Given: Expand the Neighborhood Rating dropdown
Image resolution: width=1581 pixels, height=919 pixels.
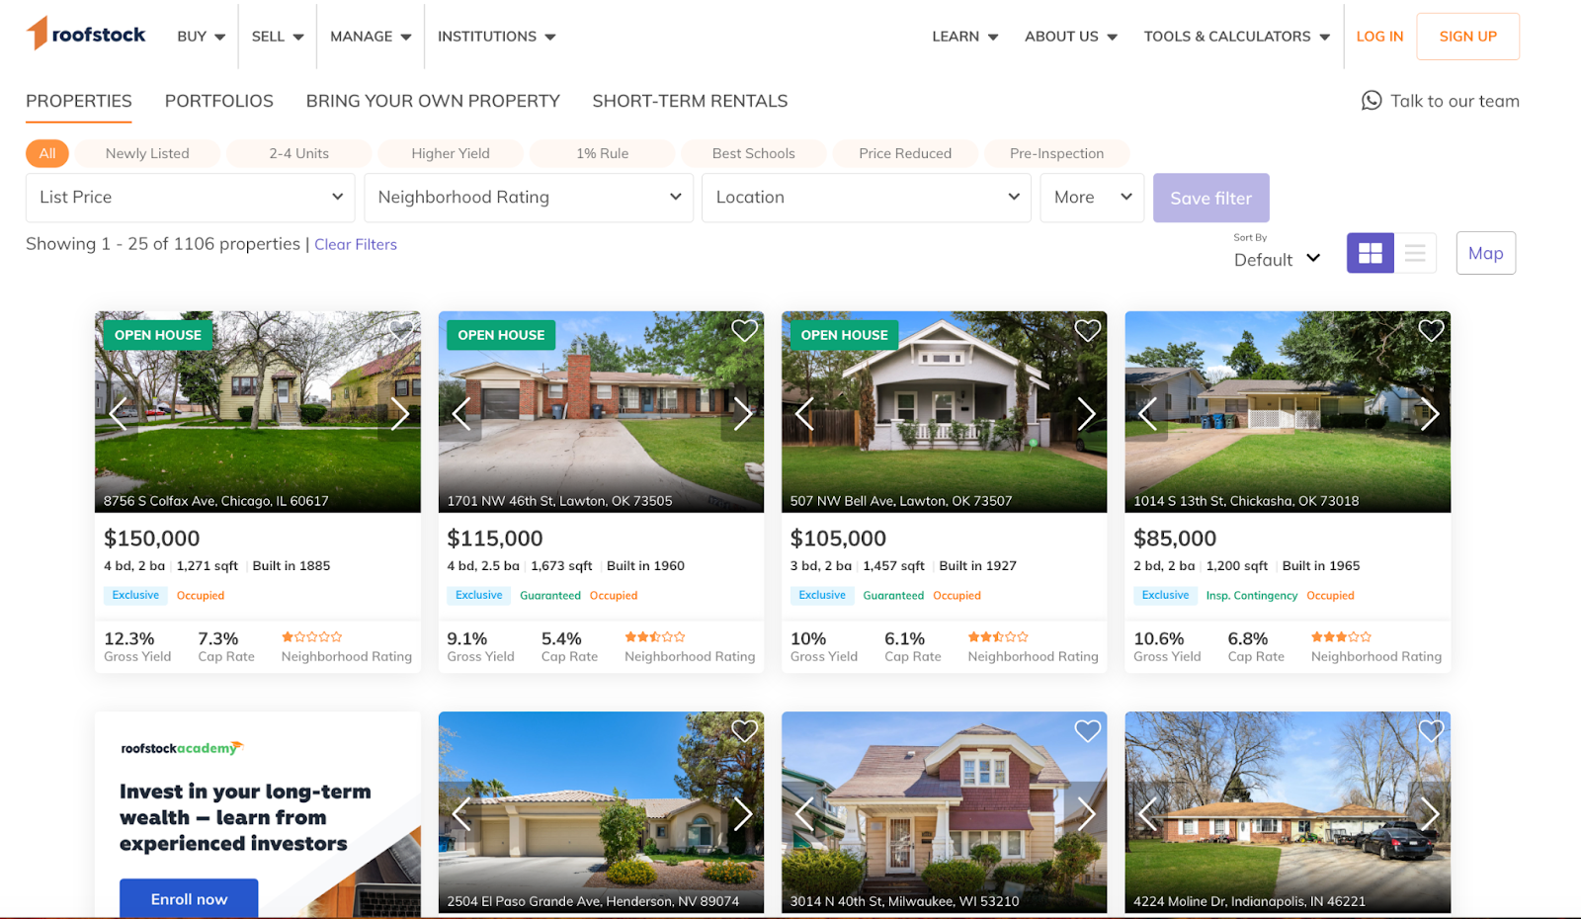Looking at the screenshot, I should pos(529,198).
